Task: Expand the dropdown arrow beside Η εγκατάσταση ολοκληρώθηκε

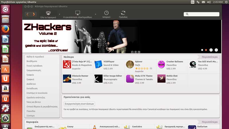Action: click(x=96, y=14)
